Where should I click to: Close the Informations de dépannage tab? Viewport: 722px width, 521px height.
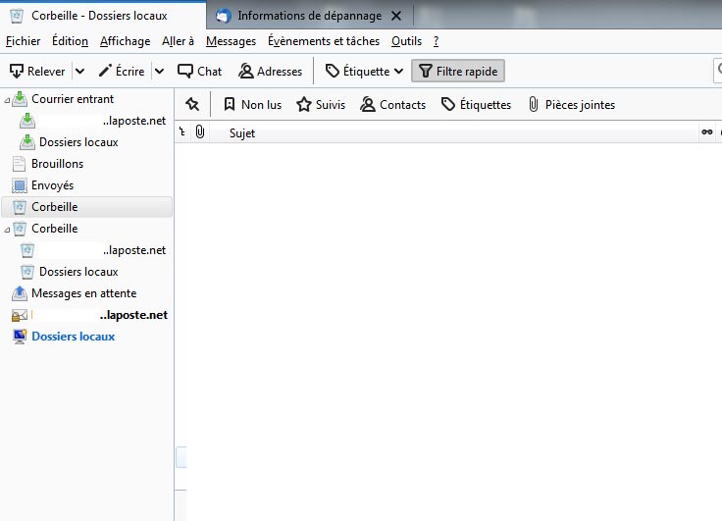coord(396,16)
